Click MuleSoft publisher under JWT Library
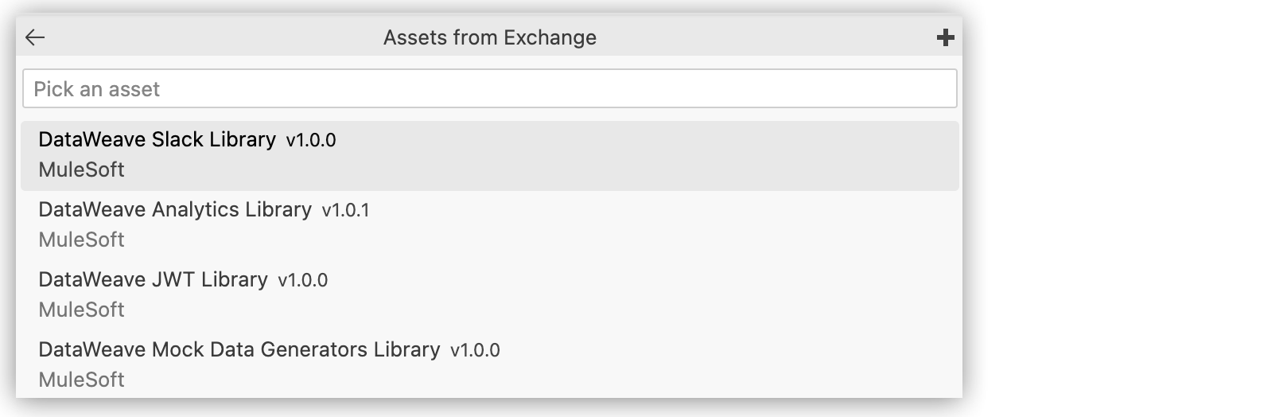Image resolution: width=1287 pixels, height=417 pixels. 81,310
